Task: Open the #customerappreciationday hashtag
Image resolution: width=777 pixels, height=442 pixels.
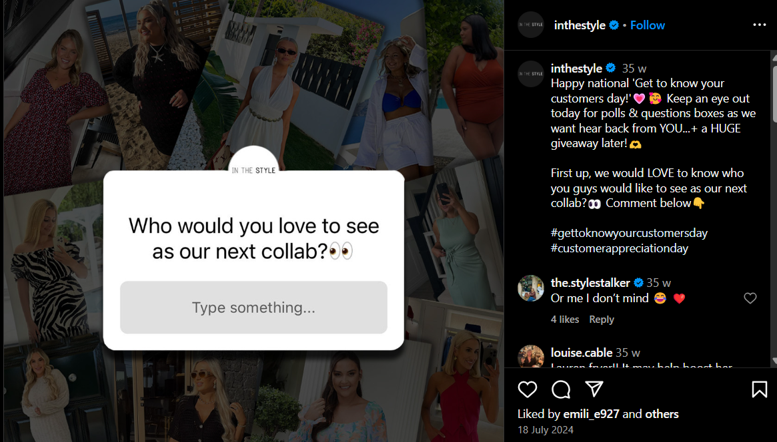Action: click(620, 248)
